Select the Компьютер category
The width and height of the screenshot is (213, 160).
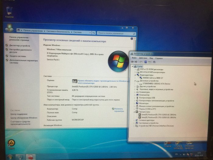click(x=144, y=95)
